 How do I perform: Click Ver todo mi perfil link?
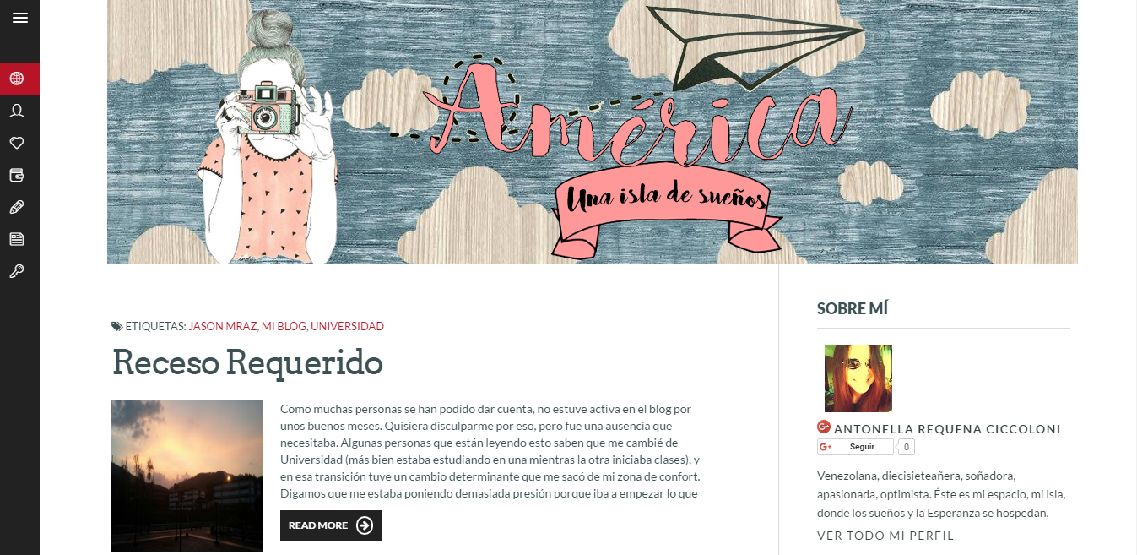pos(885,536)
